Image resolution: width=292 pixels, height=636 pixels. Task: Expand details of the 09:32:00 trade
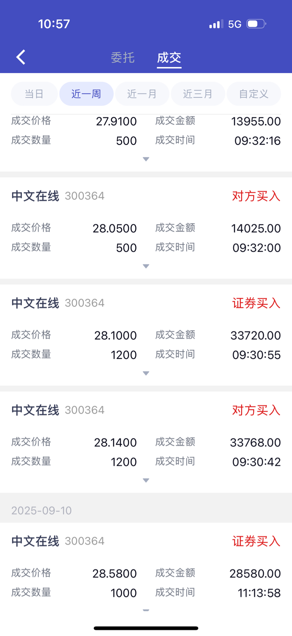pyautogui.click(x=146, y=266)
